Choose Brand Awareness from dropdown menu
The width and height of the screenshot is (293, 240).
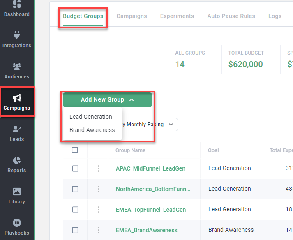(x=92, y=130)
